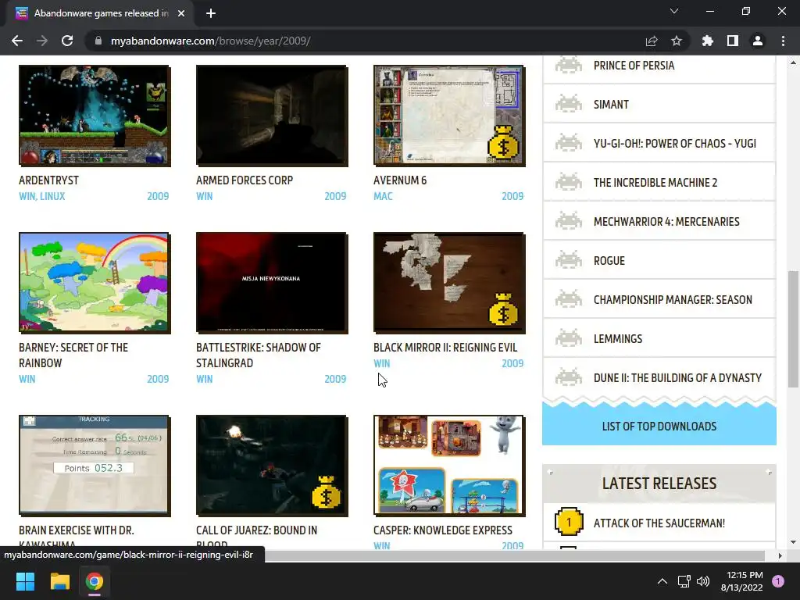Open SimAnt game link
The height and width of the screenshot is (600, 800).
pos(611,104)
